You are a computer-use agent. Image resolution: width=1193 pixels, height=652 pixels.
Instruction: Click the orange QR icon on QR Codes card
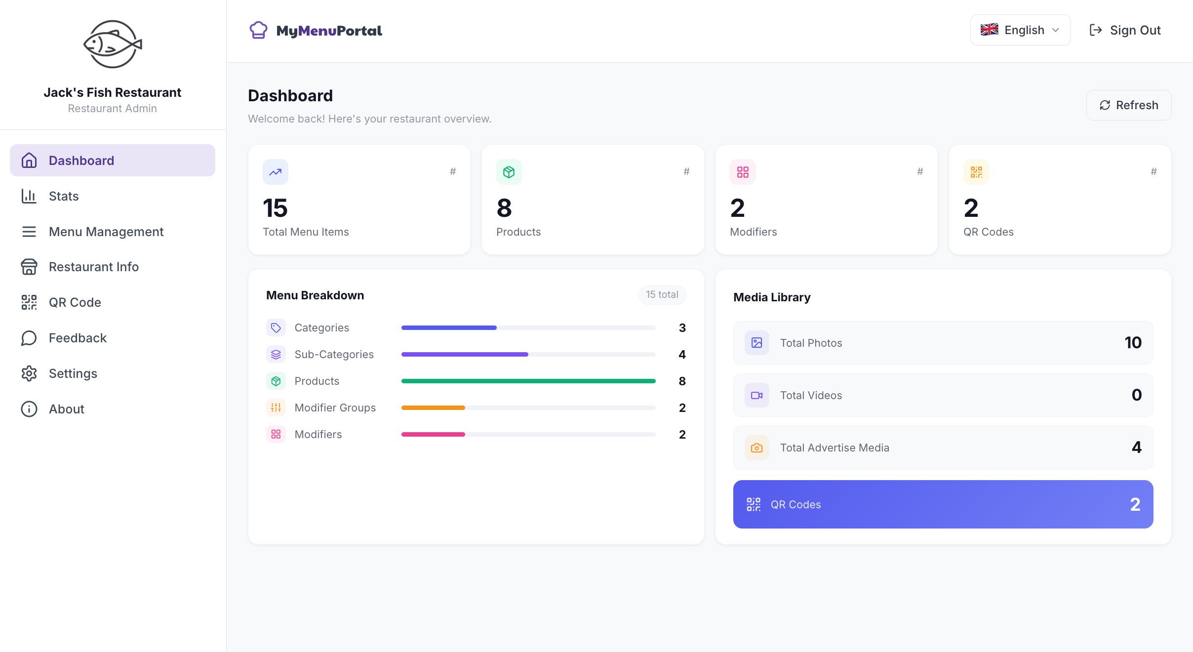click(x=976, y=172)
